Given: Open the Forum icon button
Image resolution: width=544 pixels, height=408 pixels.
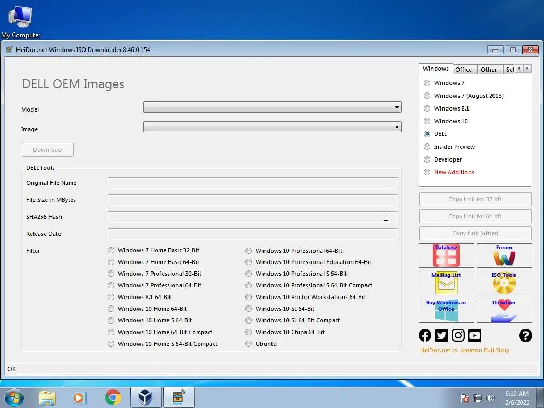Looking at the screenshot, I should click(x=504, y=256).
